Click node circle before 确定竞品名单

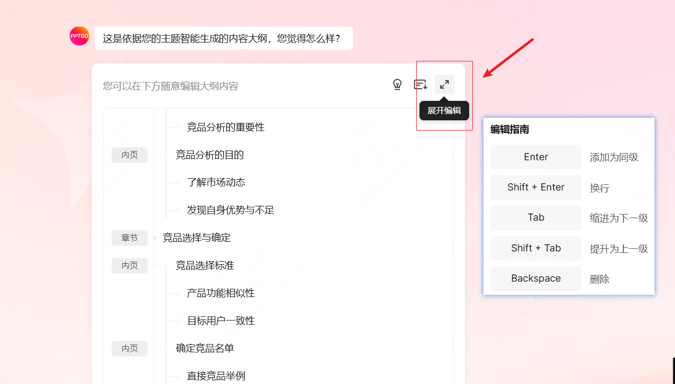point(166,349)
